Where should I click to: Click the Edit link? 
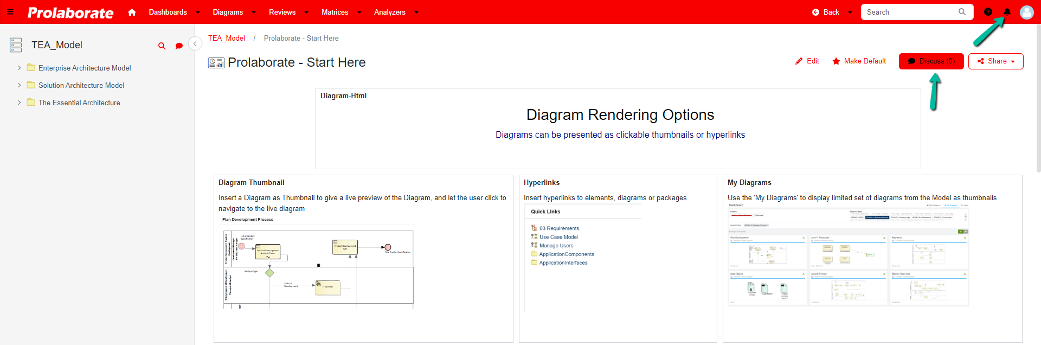tap(807, 61)
